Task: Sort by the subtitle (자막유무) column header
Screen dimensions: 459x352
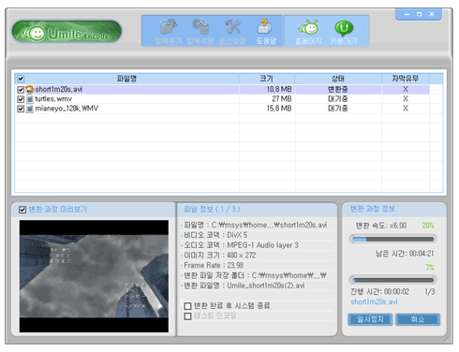Action: (406, 79)
